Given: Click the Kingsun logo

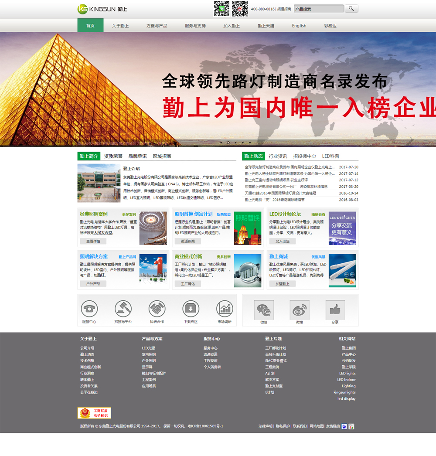Looking at the screenshot, I should click(102, 9).
